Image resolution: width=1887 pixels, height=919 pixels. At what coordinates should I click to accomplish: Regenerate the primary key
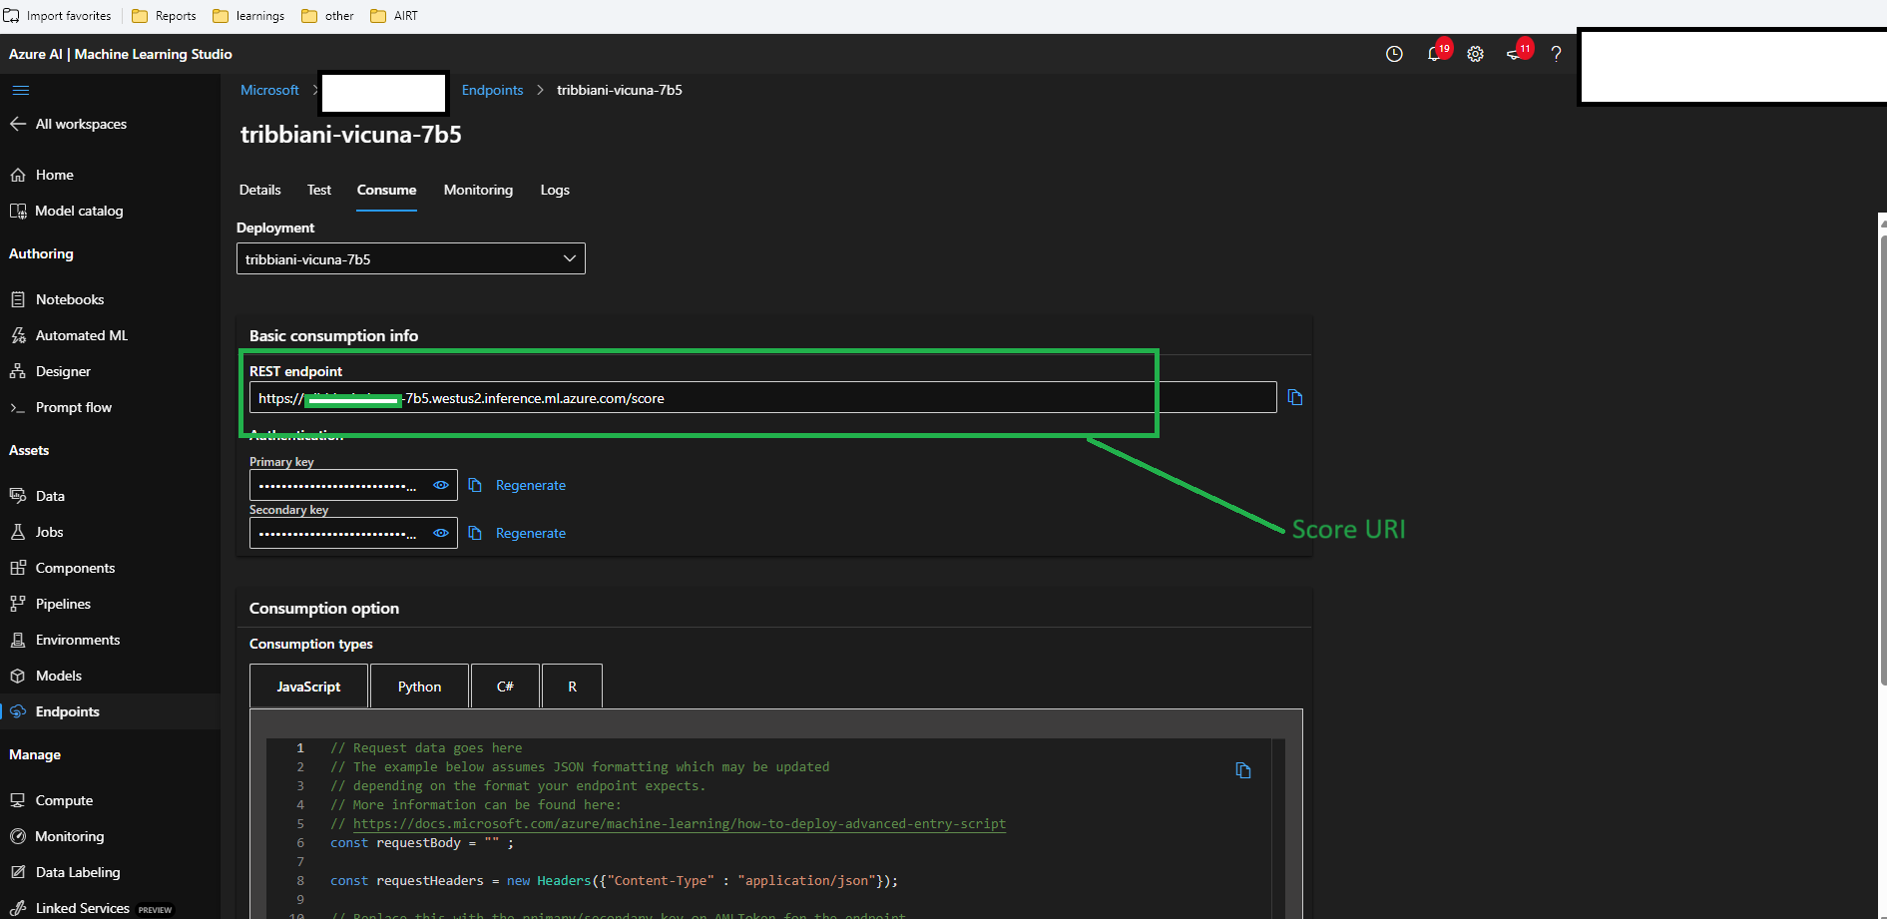(x=530, y=485)
